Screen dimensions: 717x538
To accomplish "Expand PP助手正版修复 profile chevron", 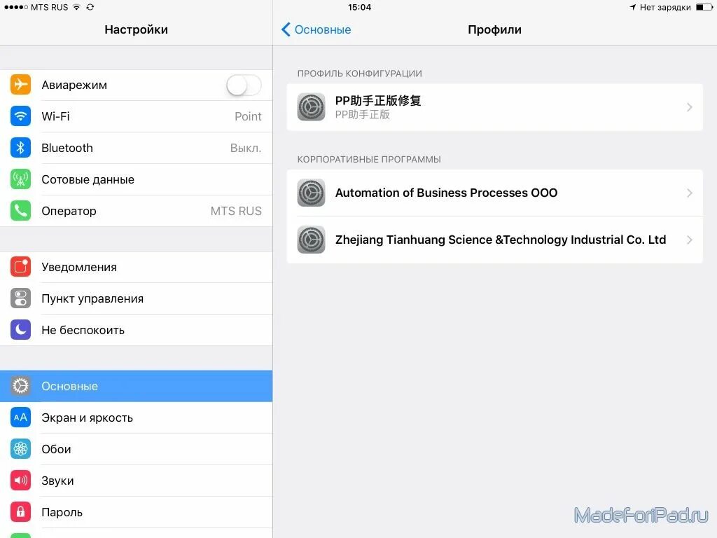I will pos(690,107).
